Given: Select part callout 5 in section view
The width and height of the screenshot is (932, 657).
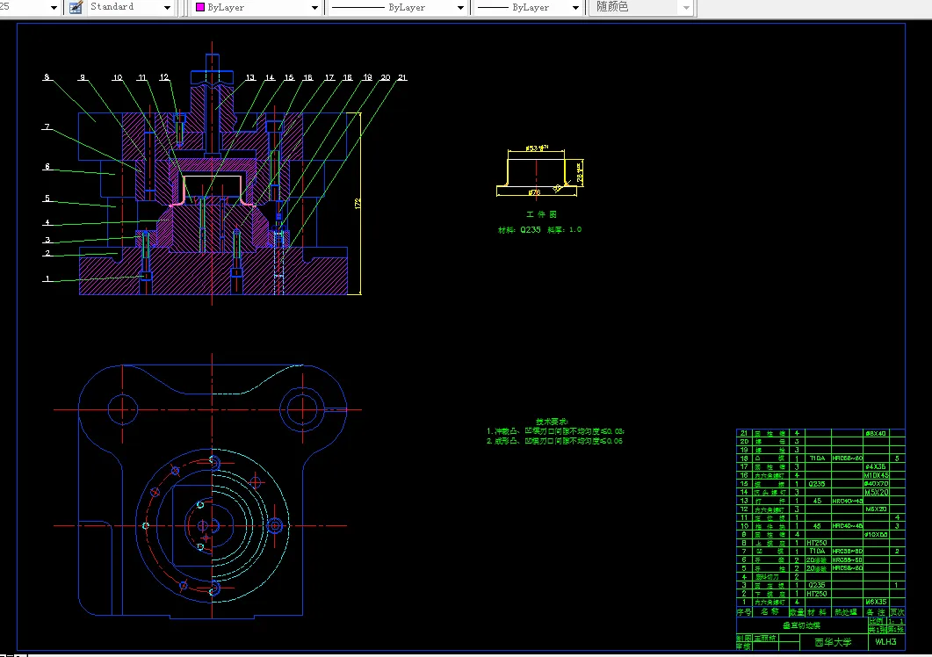Looking at the screenshot, I should (x=47, y=198).
